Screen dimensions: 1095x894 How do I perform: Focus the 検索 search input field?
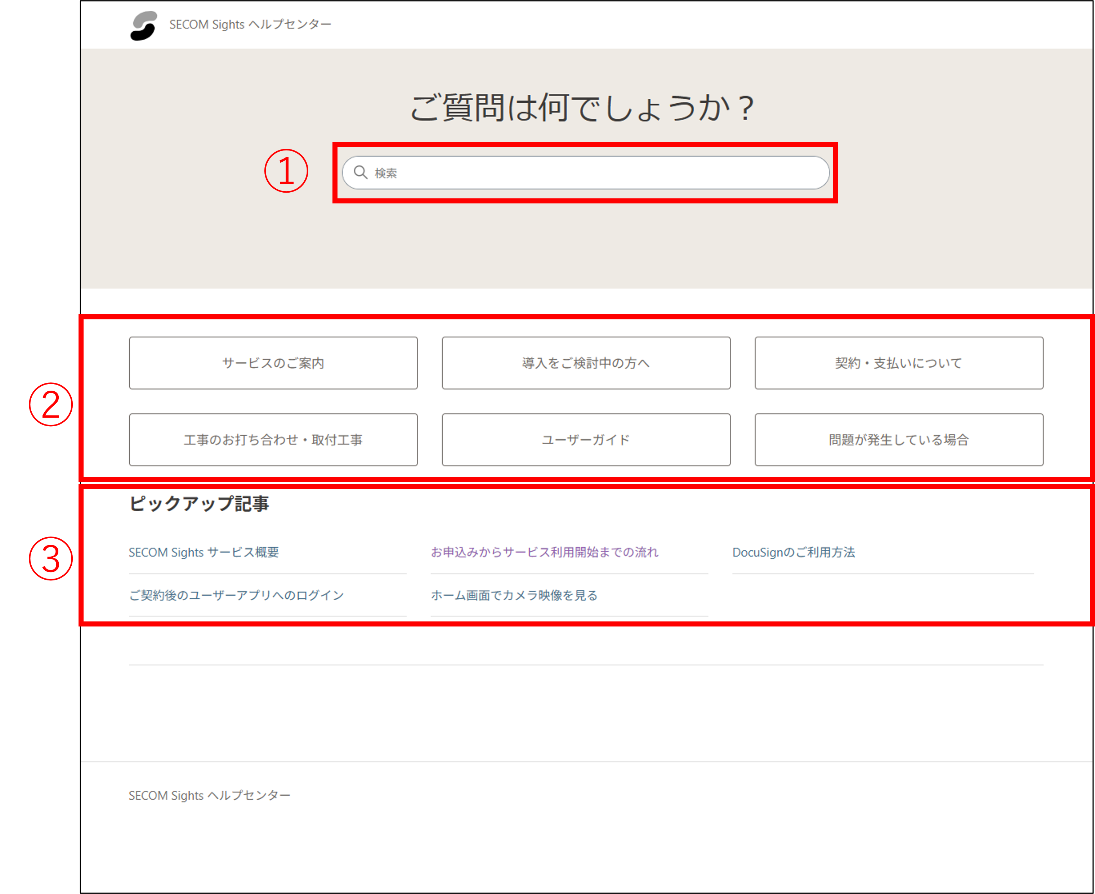click(586, 172)
